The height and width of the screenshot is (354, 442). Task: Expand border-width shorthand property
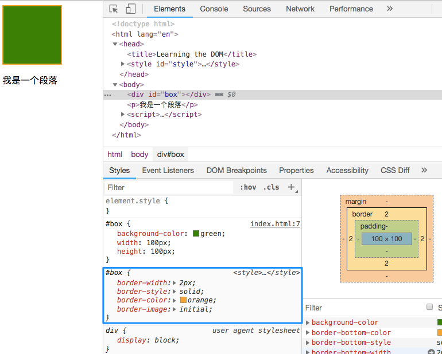[175, 283]
